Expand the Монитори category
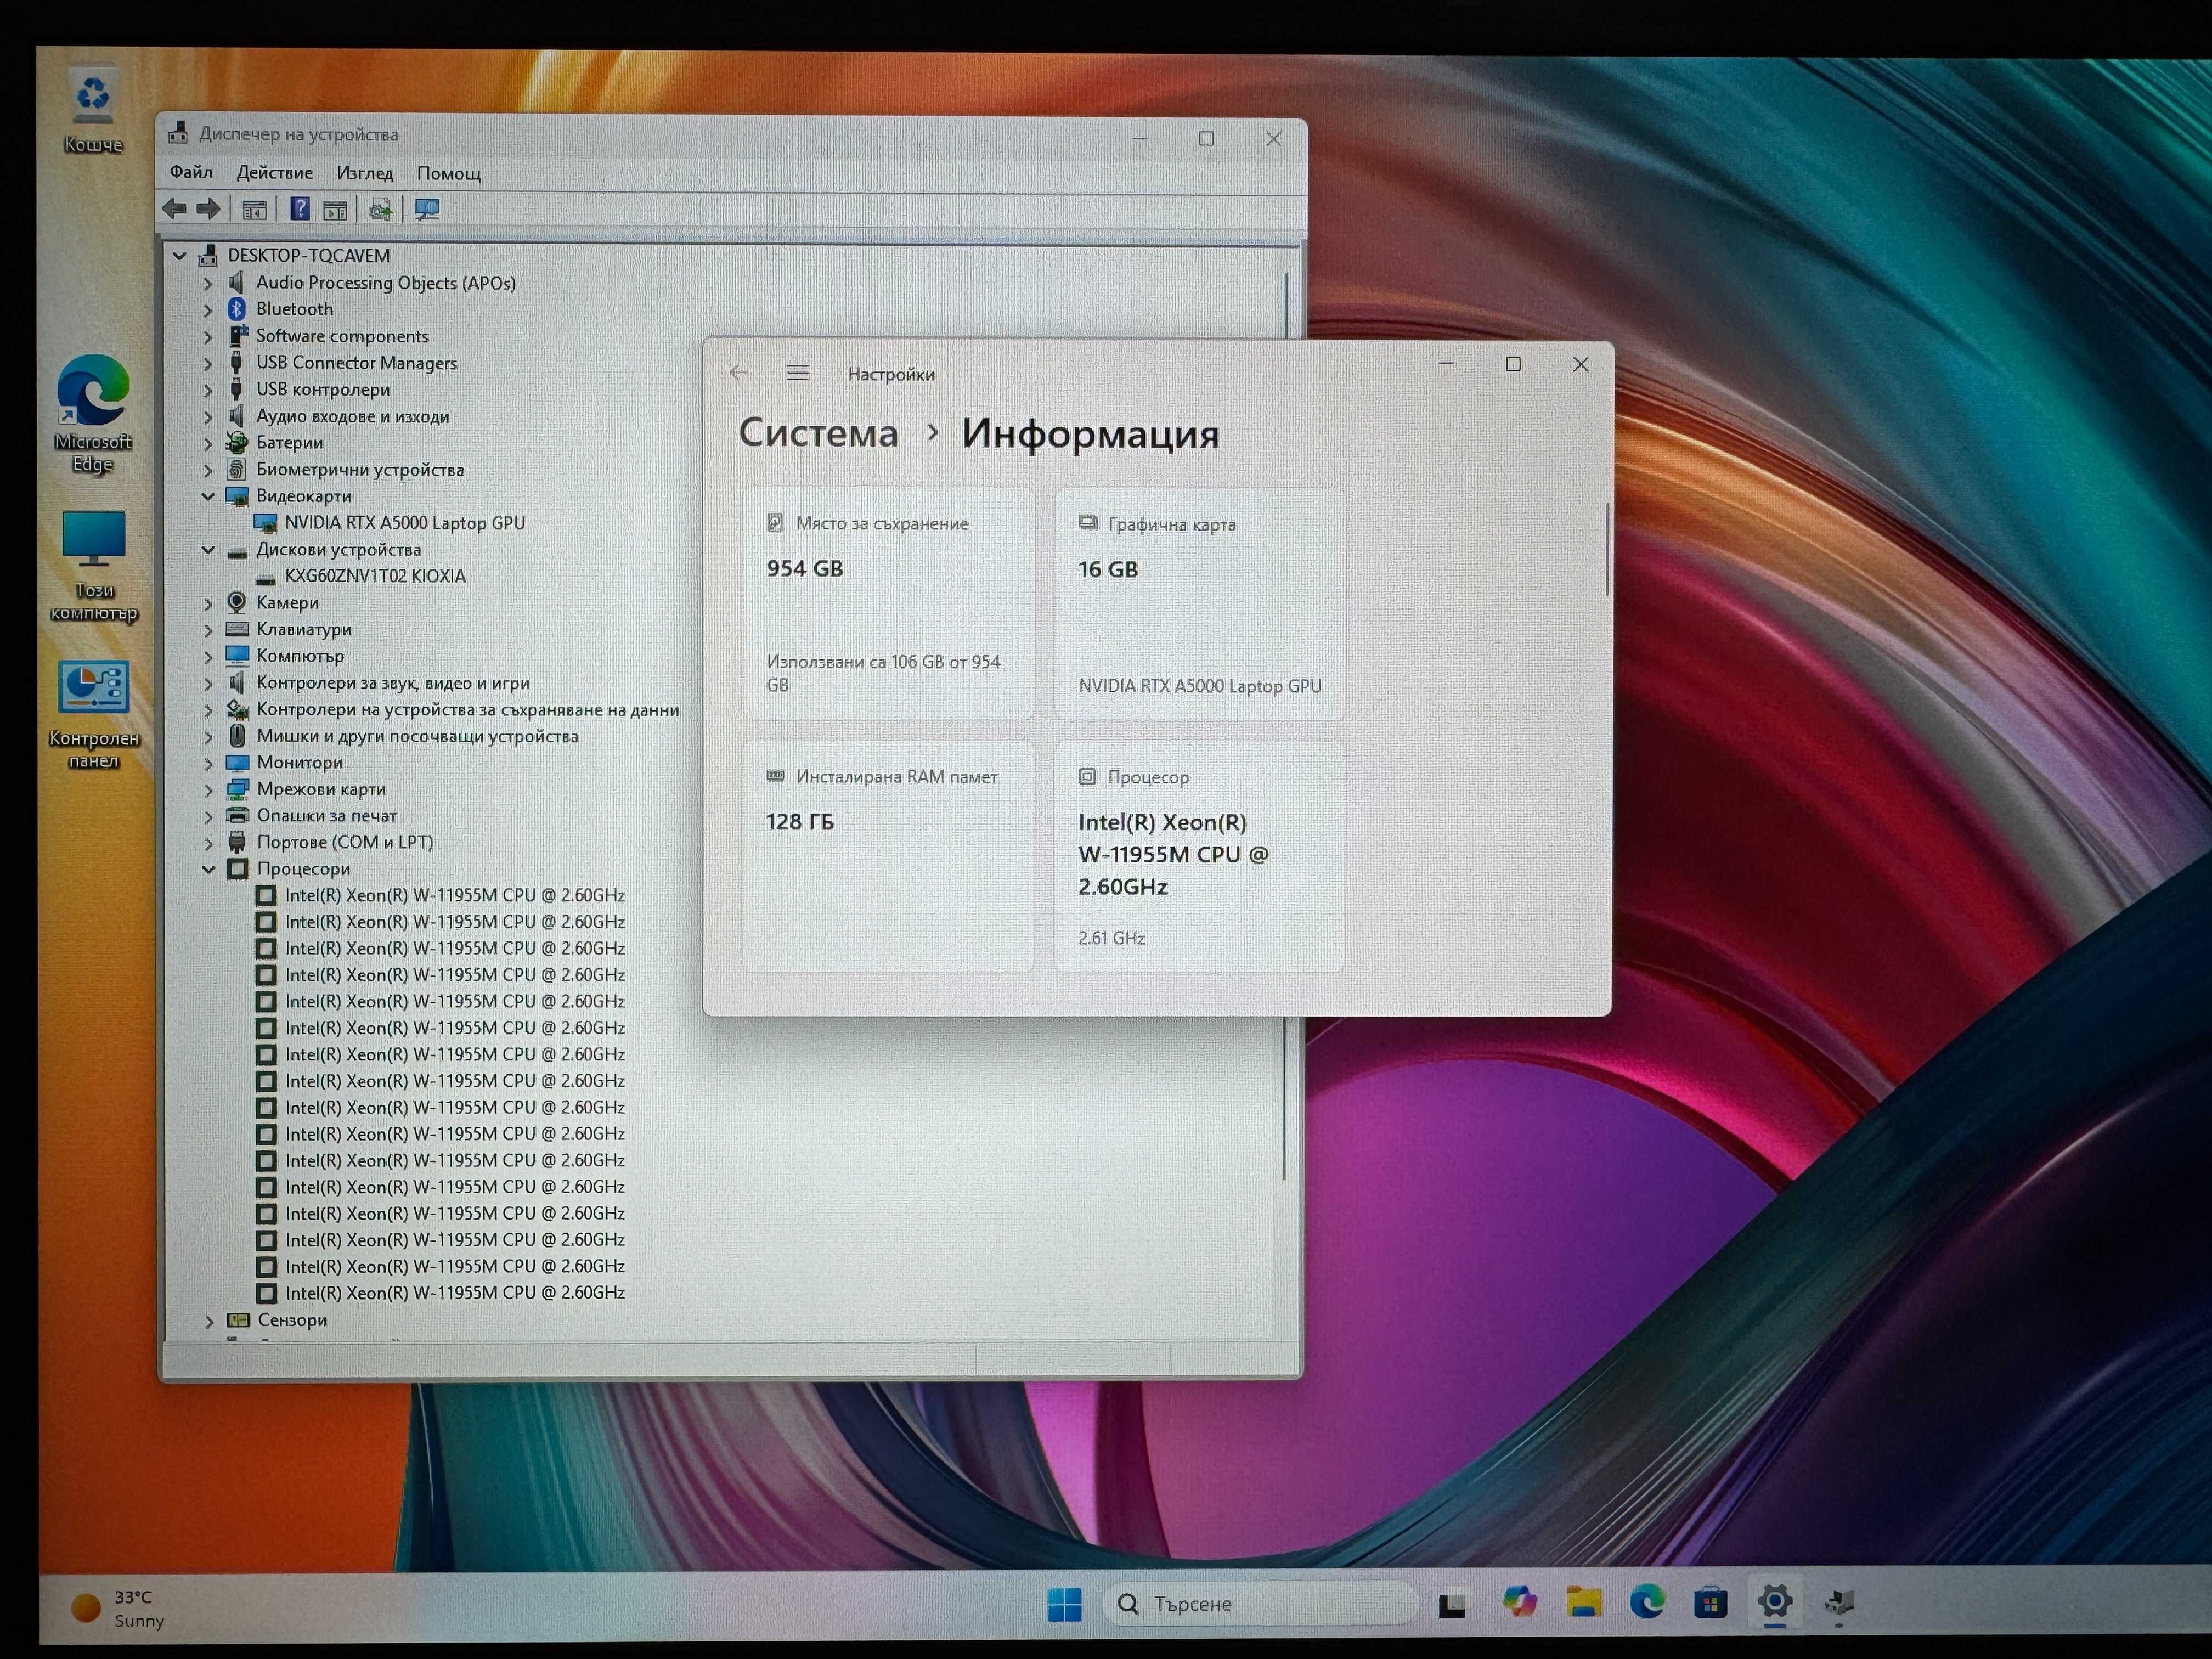Viewport: 2212px width, 1659px height. coord(208,763)
